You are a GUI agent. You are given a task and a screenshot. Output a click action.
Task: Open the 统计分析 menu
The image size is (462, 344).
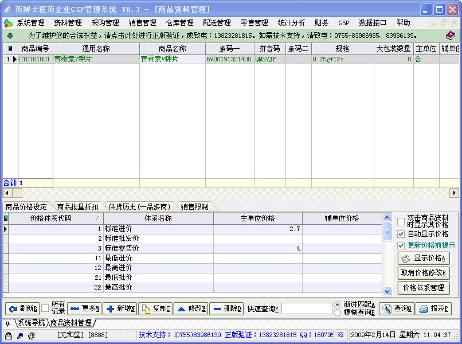tap(291, 23)
